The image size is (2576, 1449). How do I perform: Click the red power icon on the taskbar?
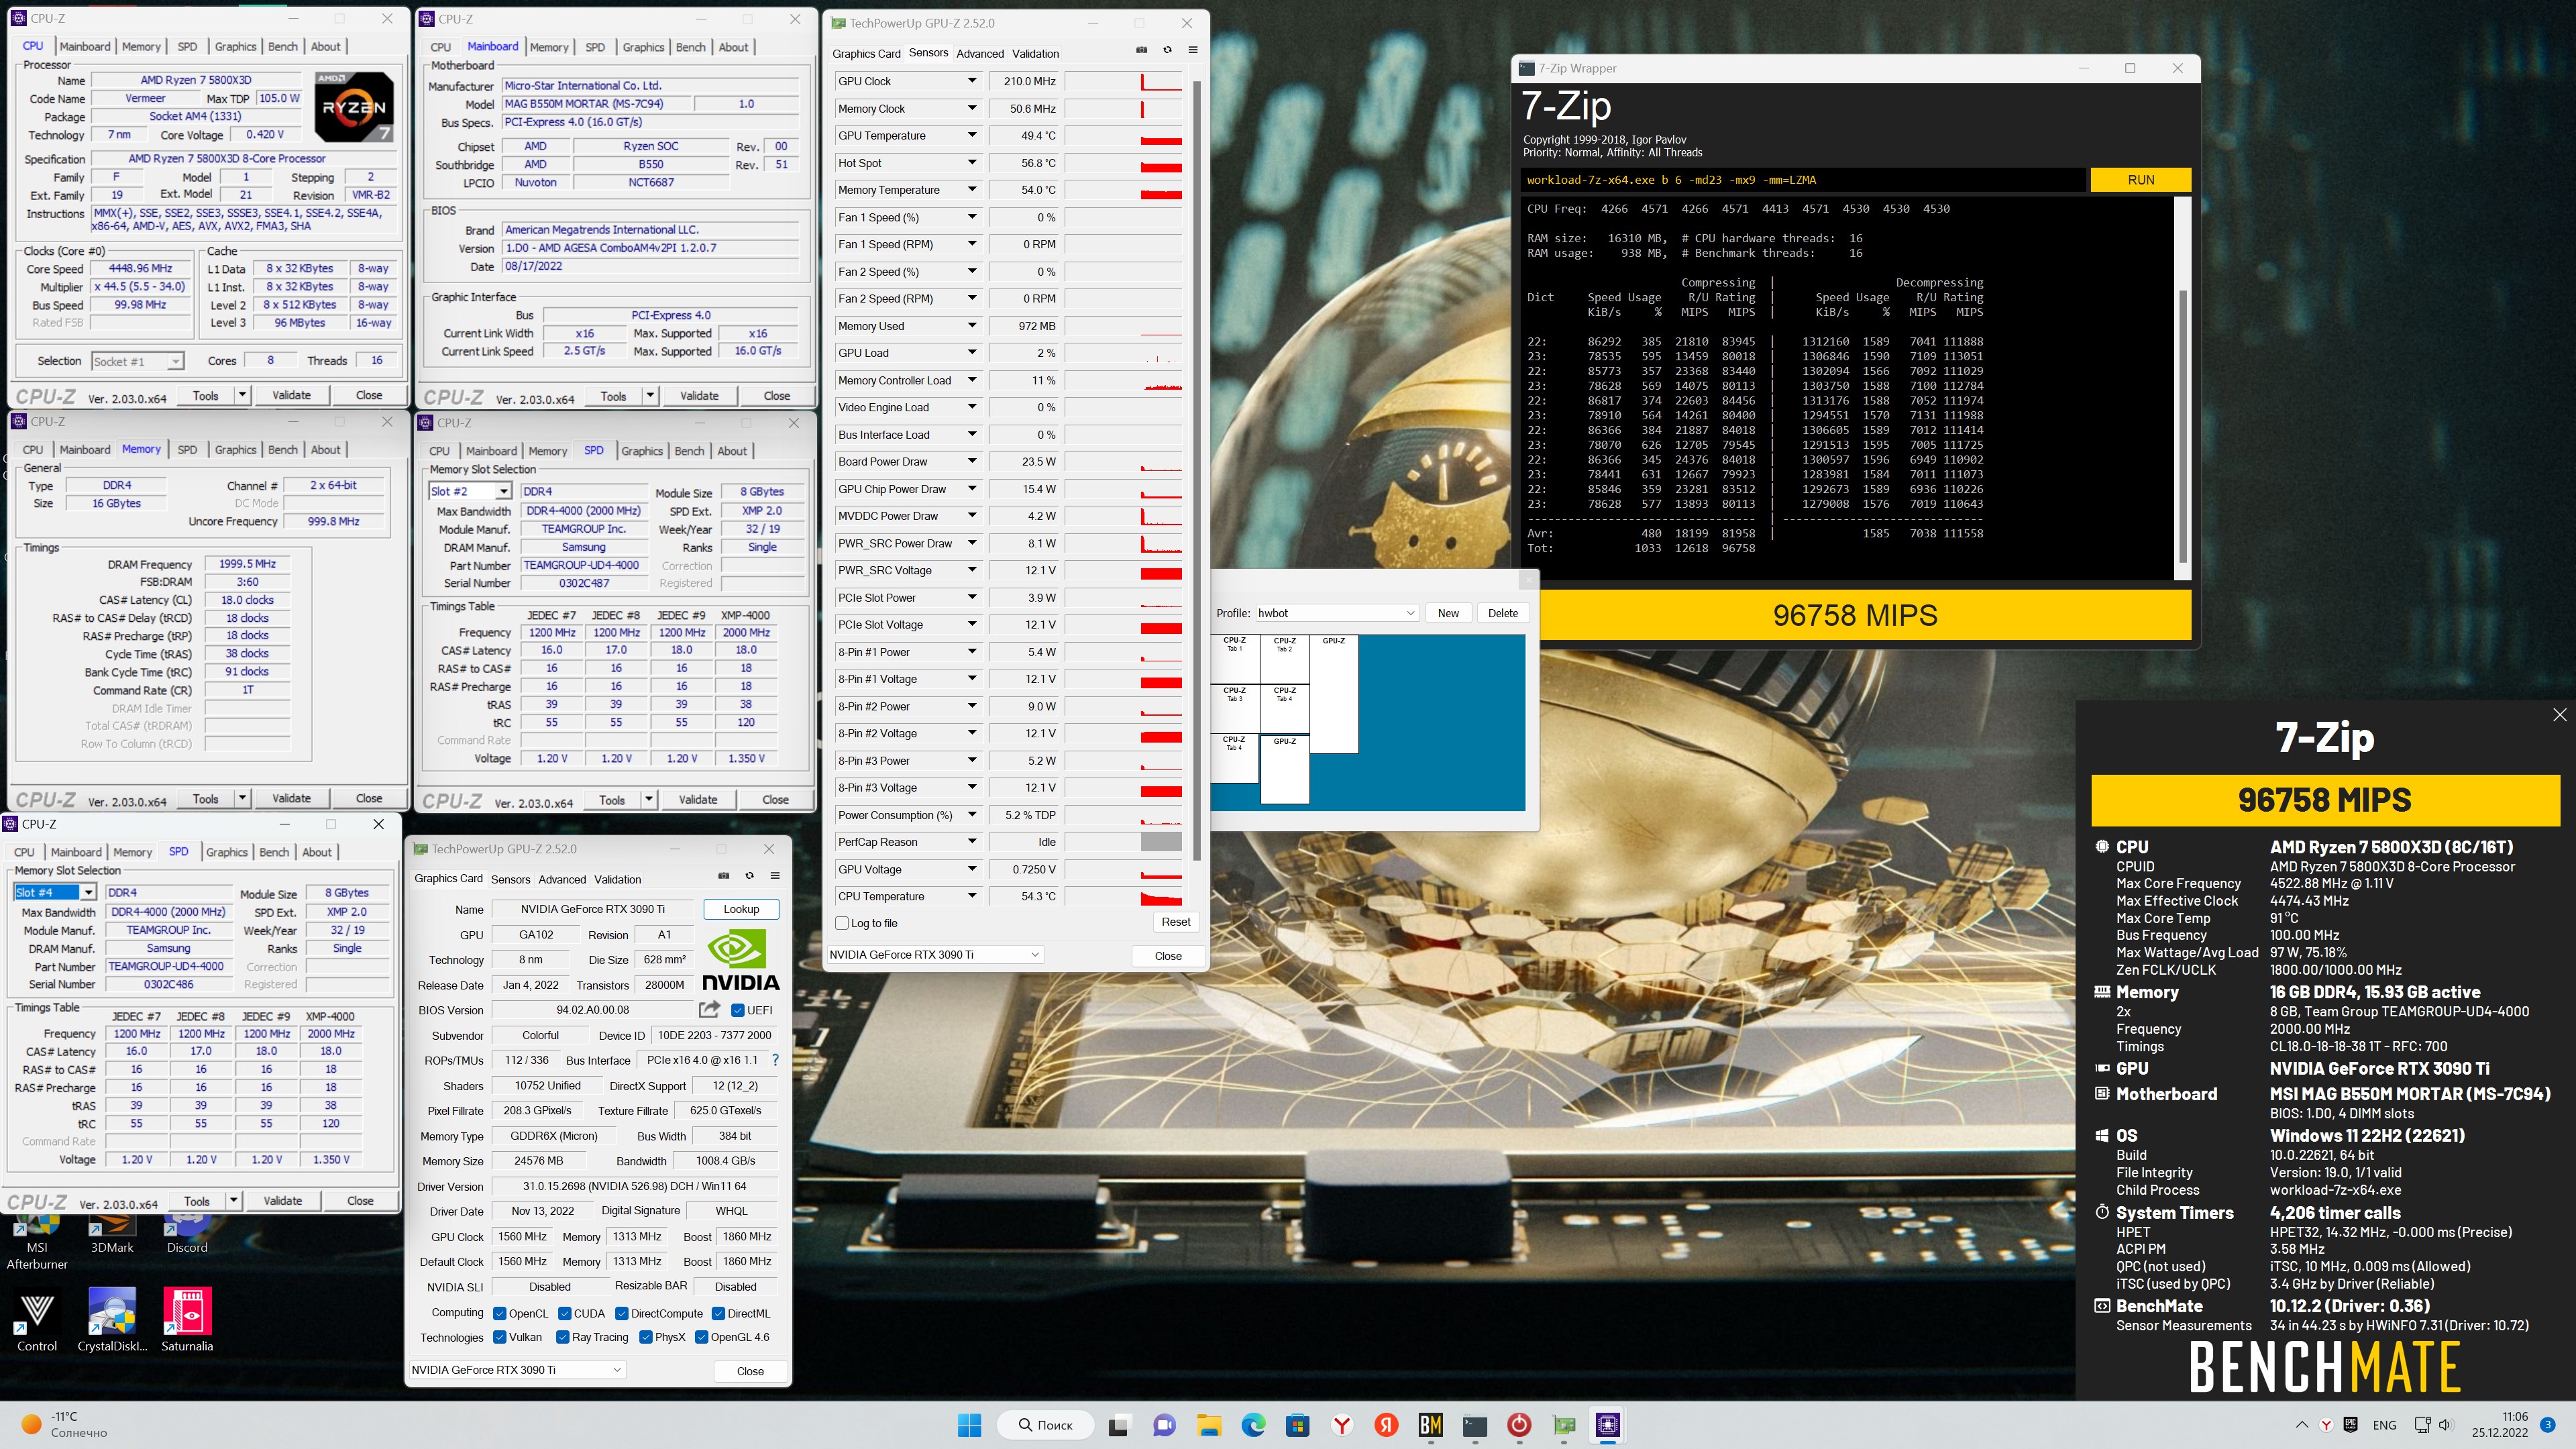[x=1519, y=1425]
